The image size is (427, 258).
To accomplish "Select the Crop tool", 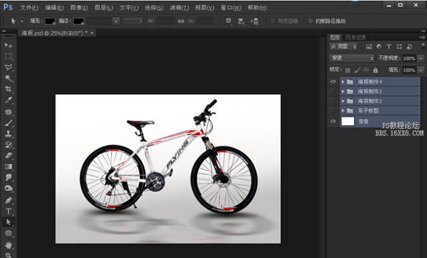I will click(x=9, y=89).
